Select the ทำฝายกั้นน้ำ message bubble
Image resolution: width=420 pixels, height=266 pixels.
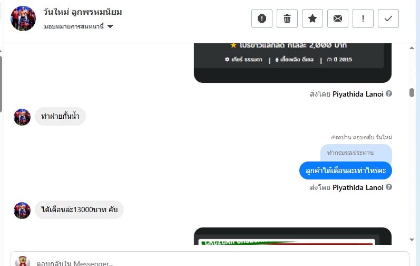coord(60,116)
